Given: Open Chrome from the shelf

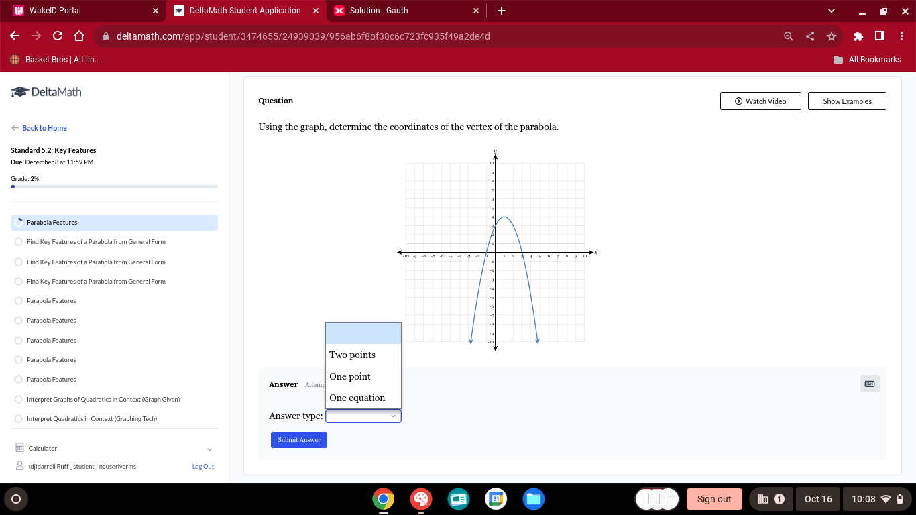Looking at the screenshot, I should pyautogui.click(x=384, y=499).
